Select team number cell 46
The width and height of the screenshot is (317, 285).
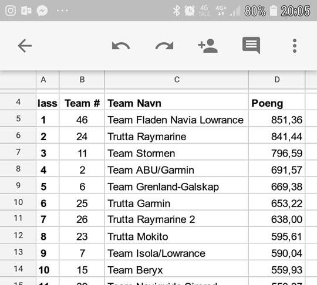(82, 118)
